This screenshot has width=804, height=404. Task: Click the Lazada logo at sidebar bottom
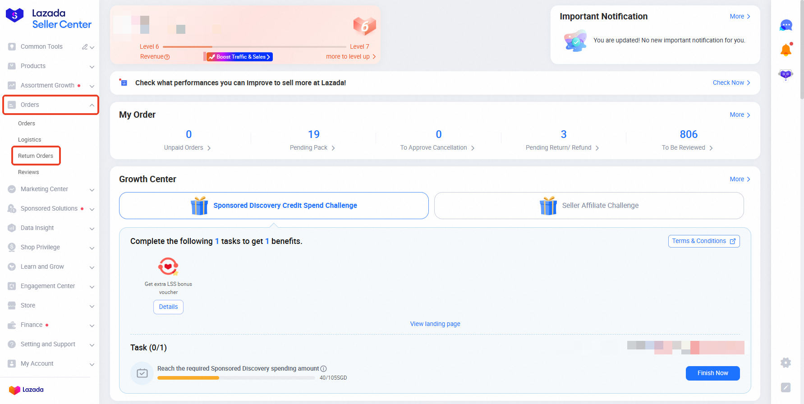click(x=26, y=390)
